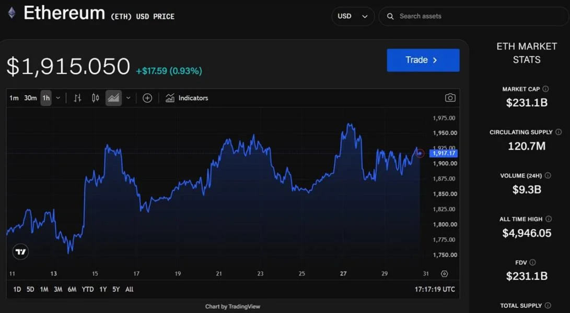Click the magnifier search icon
Screen dimensions: 570x313
pos(390,16)
